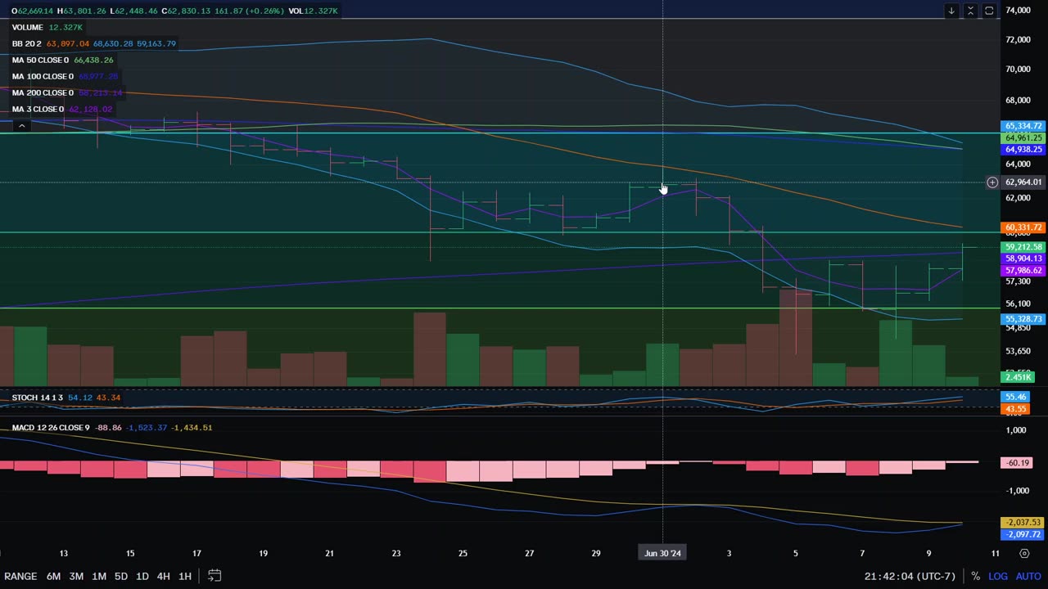Click the collapse pane icon
Image resolution: width=1048 pixels, height=589 pixels.
click(970, 11)
